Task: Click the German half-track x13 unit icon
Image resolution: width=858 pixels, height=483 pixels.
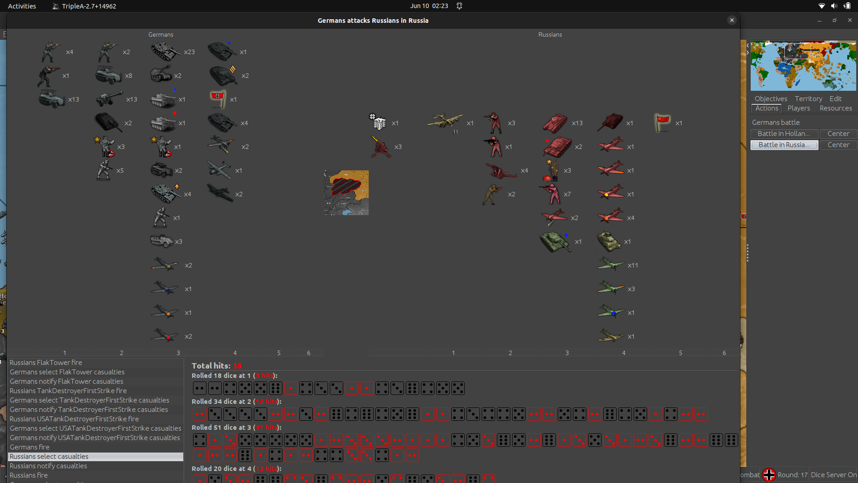Action: tap(52, 99)
